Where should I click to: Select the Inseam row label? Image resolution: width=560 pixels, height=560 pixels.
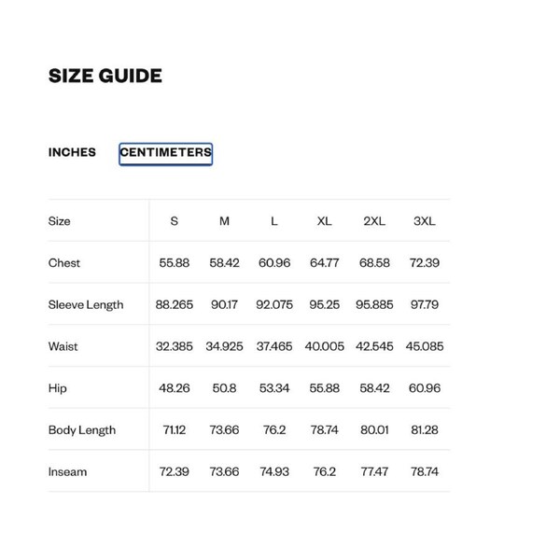pos(67,472)
